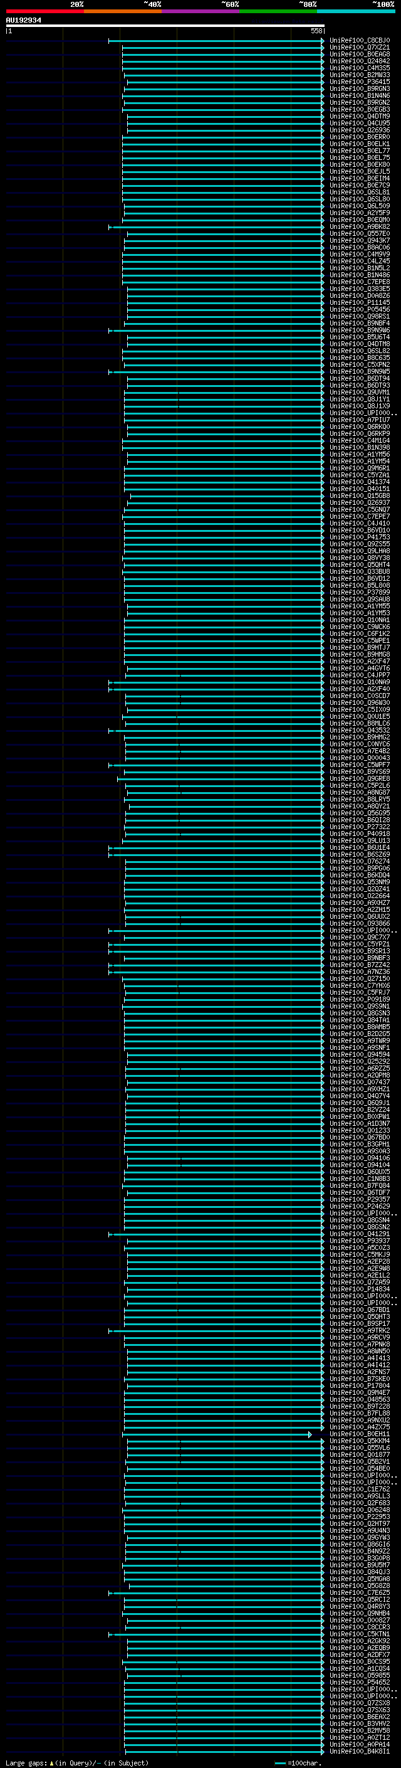Open hit UniRef100_P09189
The height and width of the screenshot is (1768, 401).
[359, 999]
